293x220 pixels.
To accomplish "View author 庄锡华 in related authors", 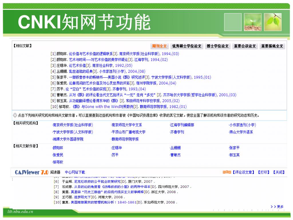I will pyautogui.click(x=117, y=148).
